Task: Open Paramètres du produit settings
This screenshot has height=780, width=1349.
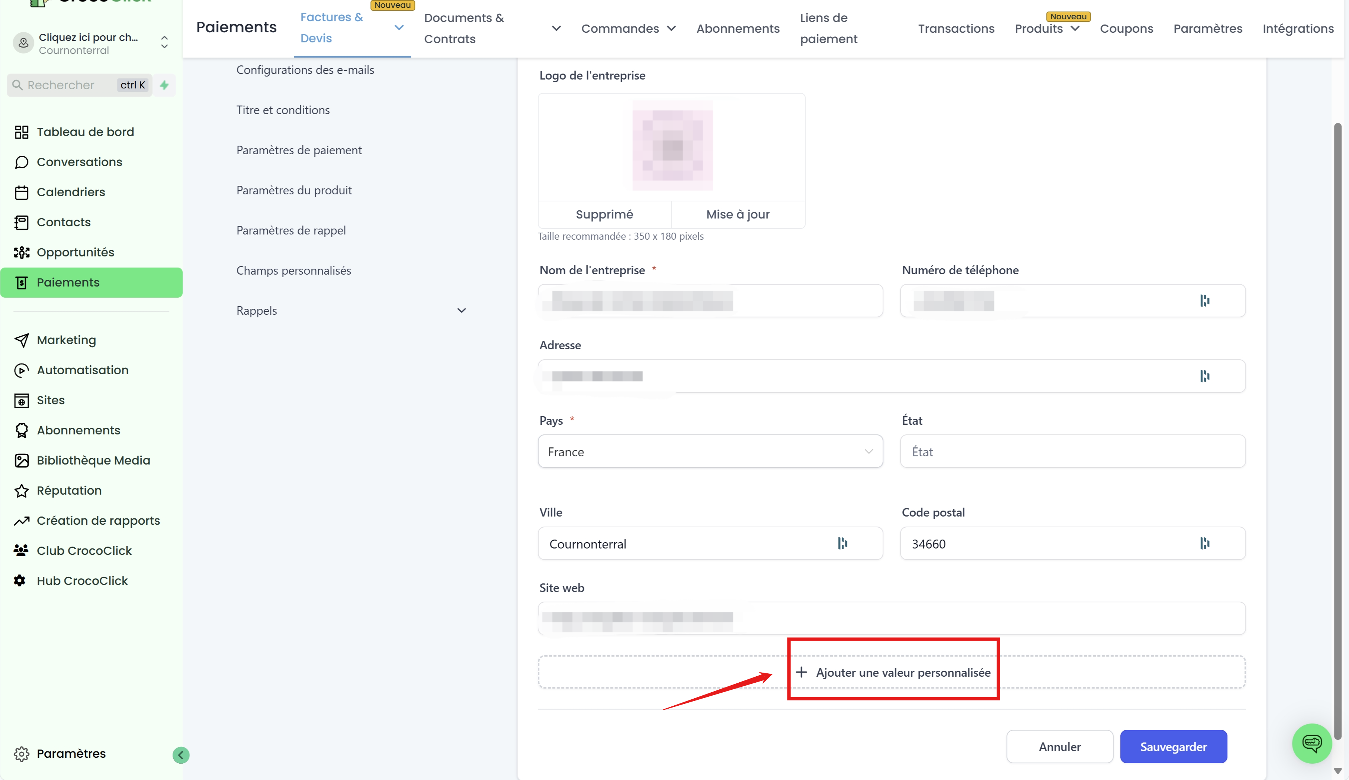Action: click(x=294, y=191)
